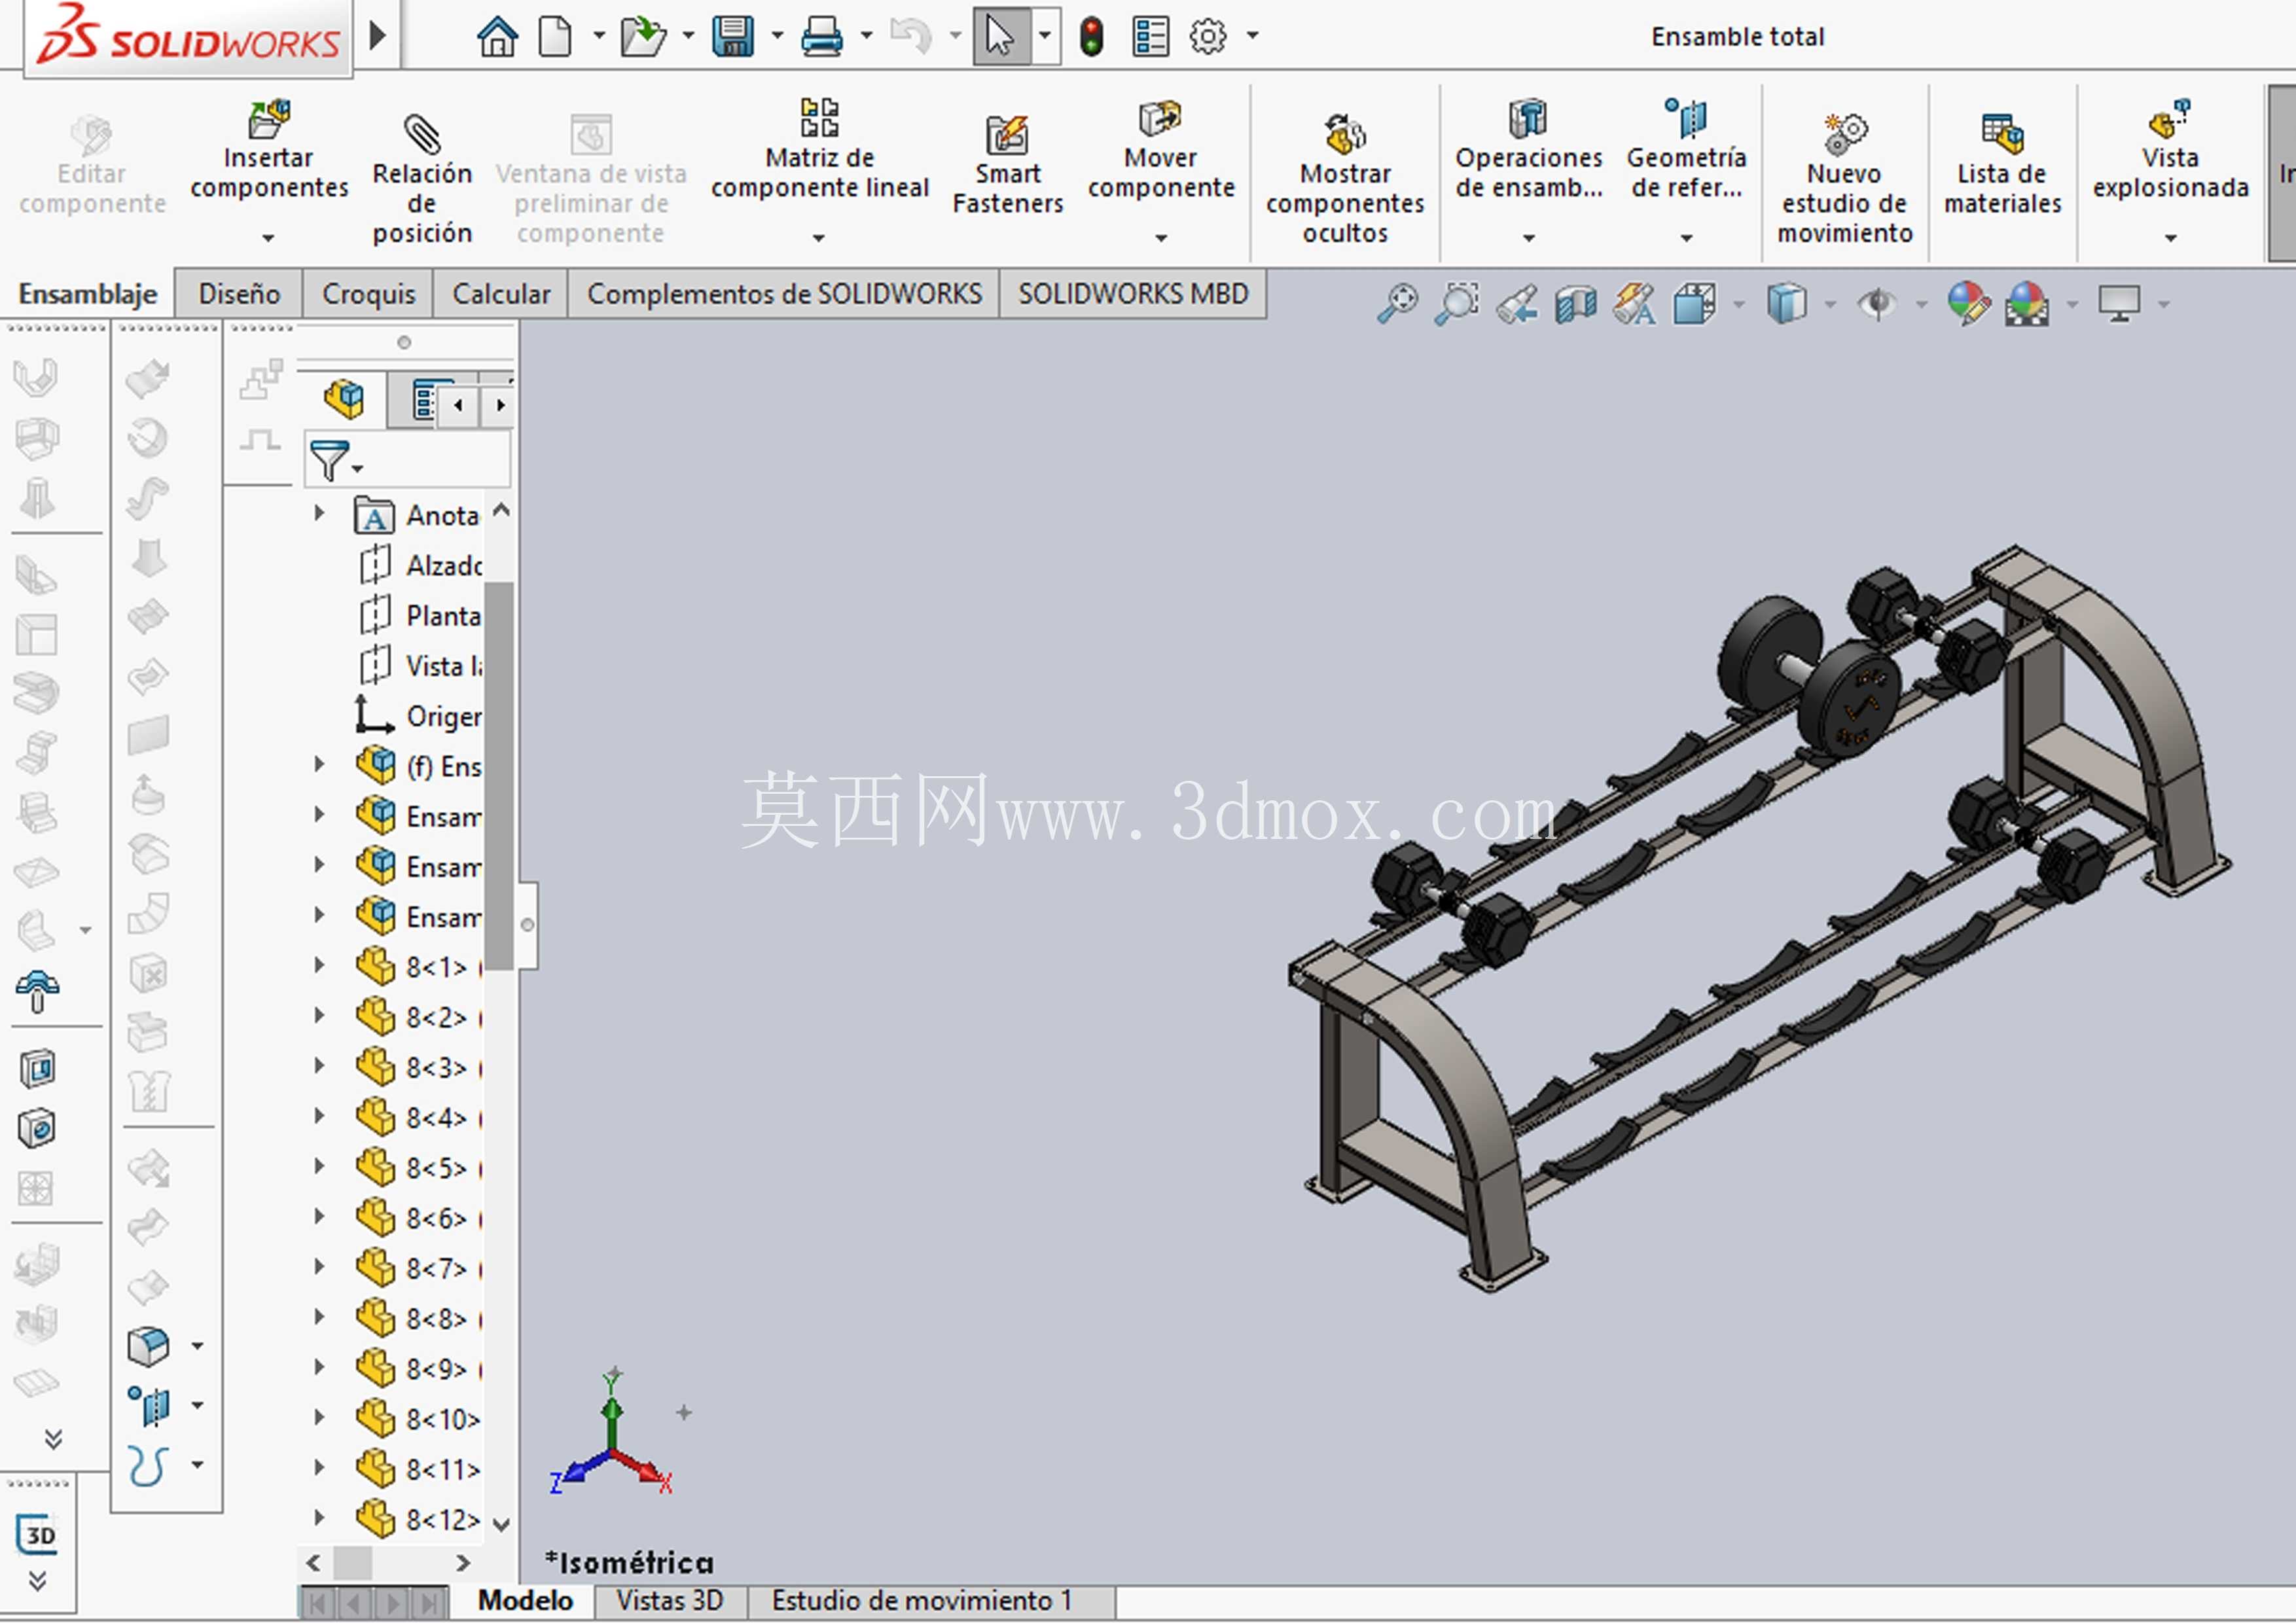
Task: Click feature tree vertical scrollbar thumb
Action: tap(500, 775)
